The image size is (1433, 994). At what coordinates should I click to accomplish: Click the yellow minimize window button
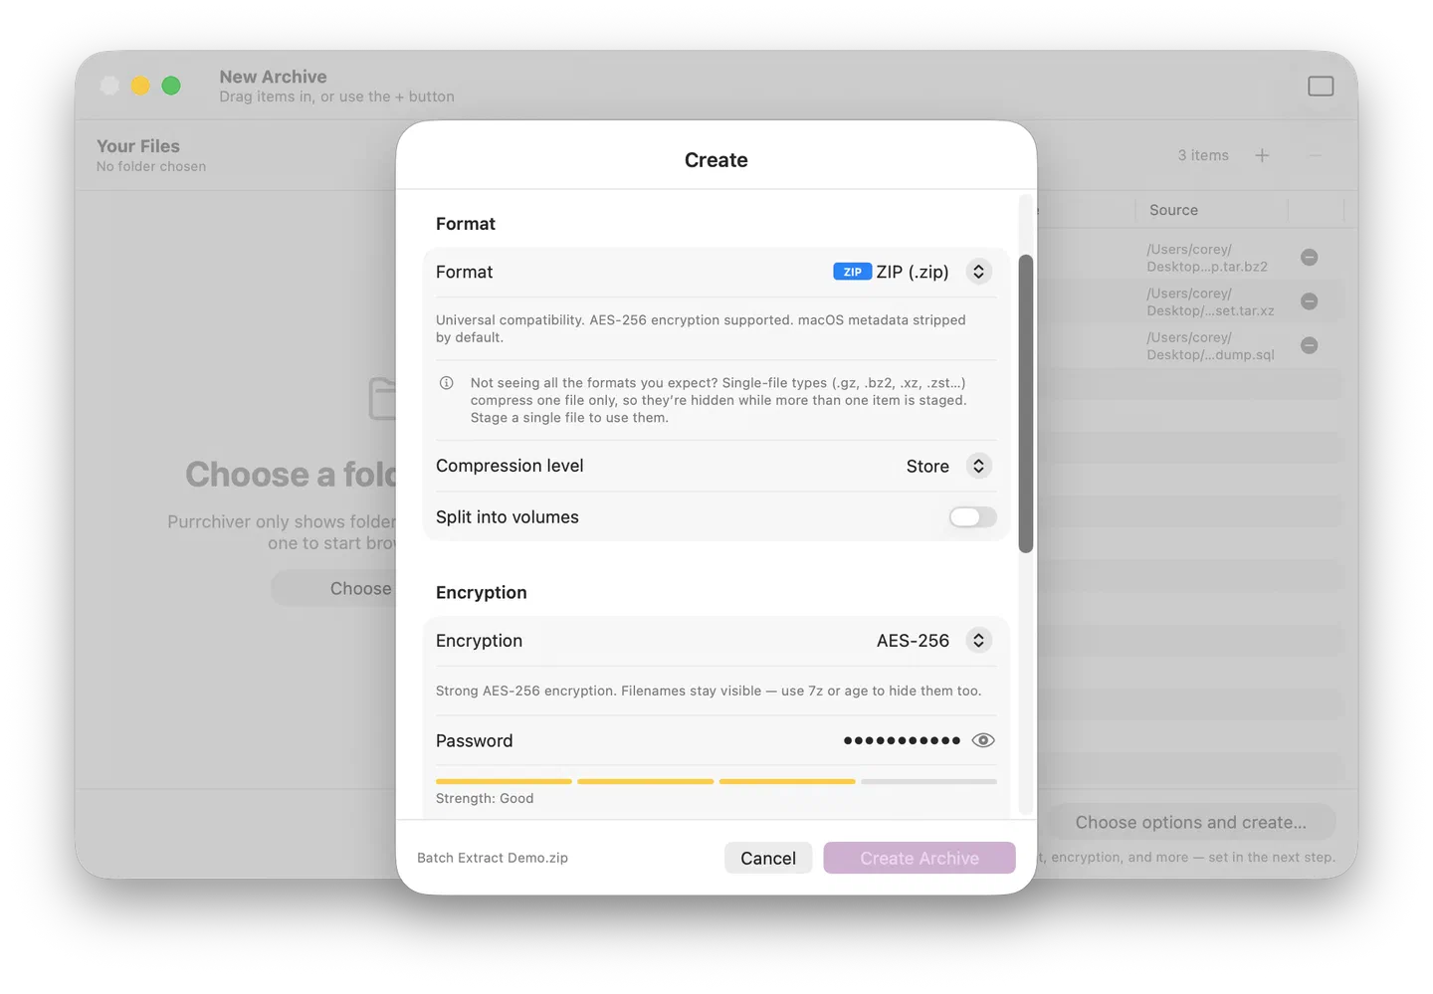[x=140, y=86]
